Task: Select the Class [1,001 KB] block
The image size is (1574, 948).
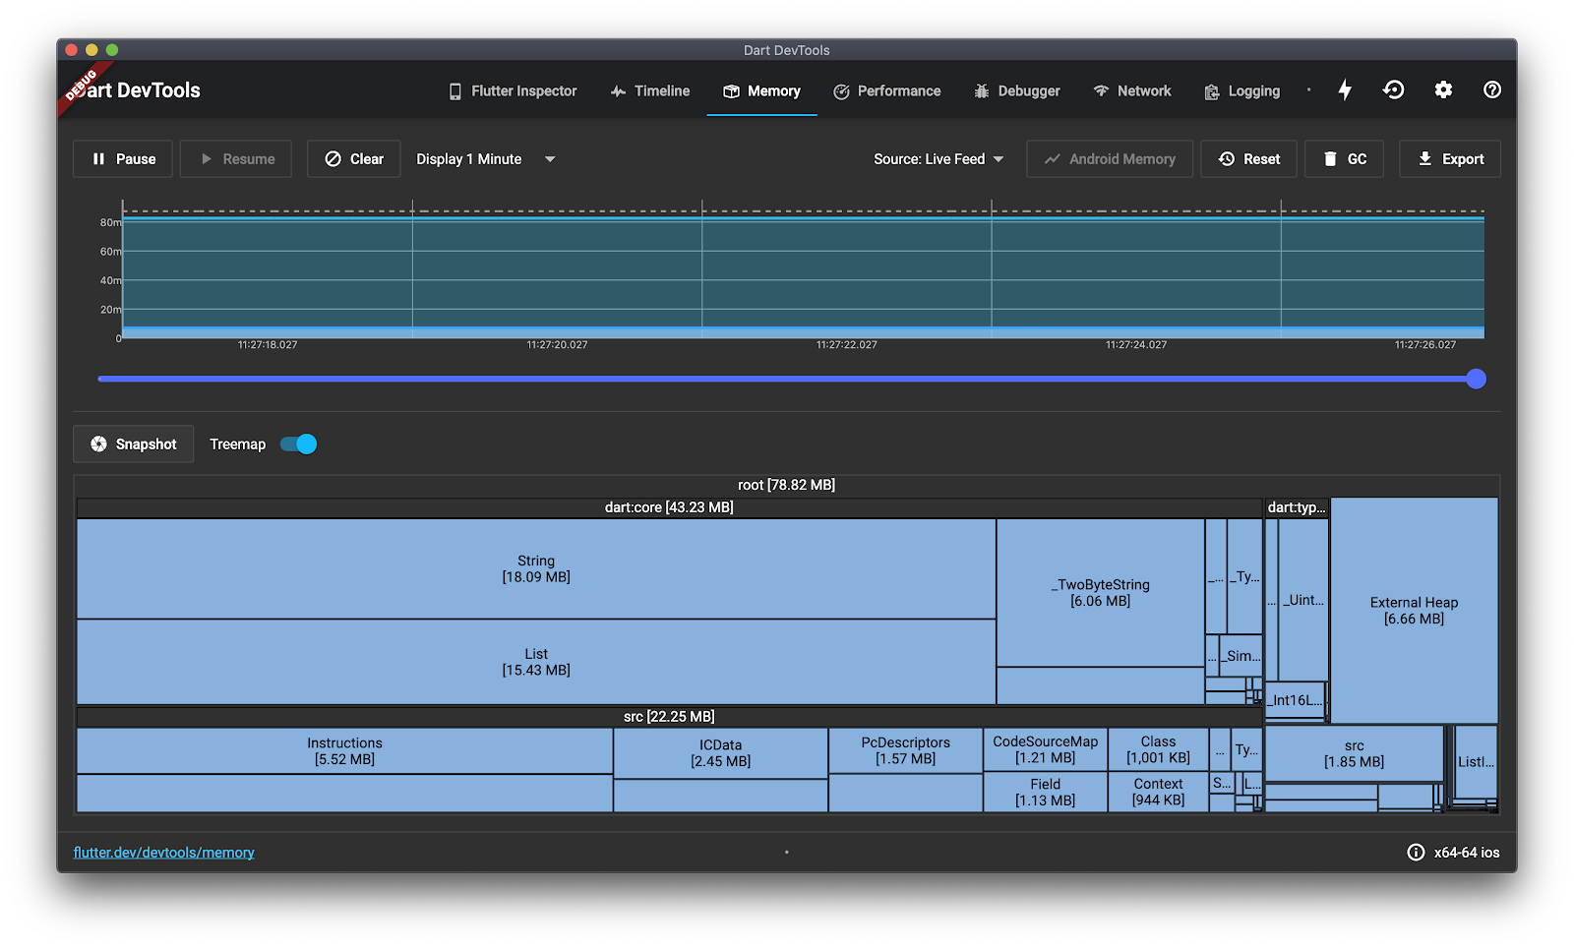Action: tap(1159, 750)
